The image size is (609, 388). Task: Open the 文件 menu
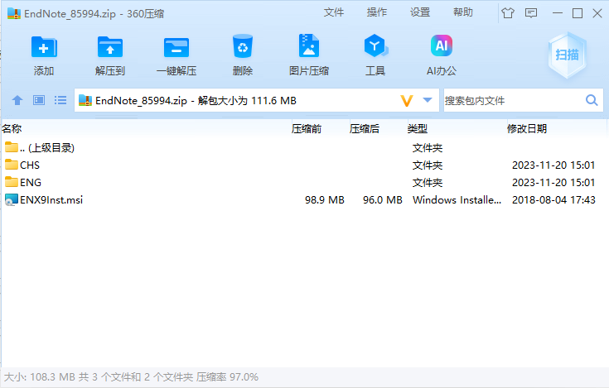pyautogui.click(x=334, y=12)
